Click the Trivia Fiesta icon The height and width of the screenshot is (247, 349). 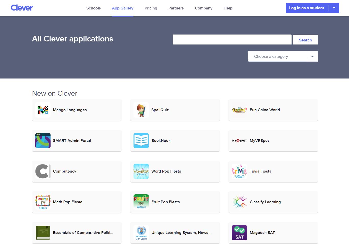point(239,171)
